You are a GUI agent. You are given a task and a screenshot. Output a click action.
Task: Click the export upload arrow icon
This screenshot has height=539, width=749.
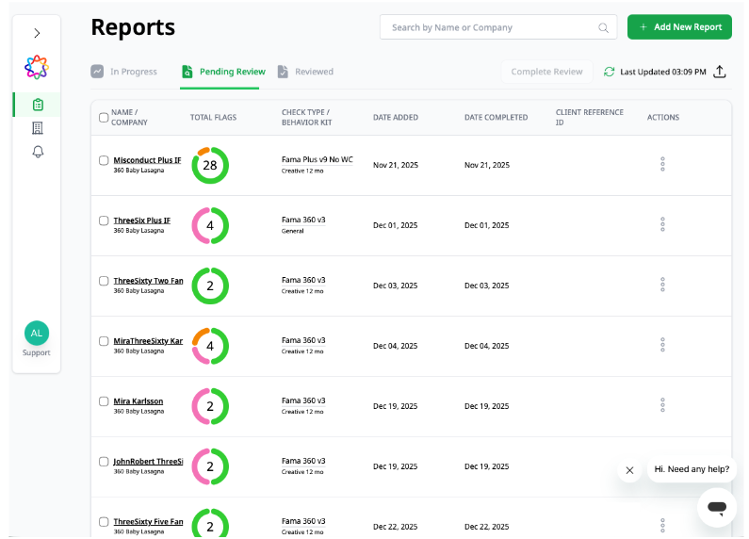coord(720,72)
